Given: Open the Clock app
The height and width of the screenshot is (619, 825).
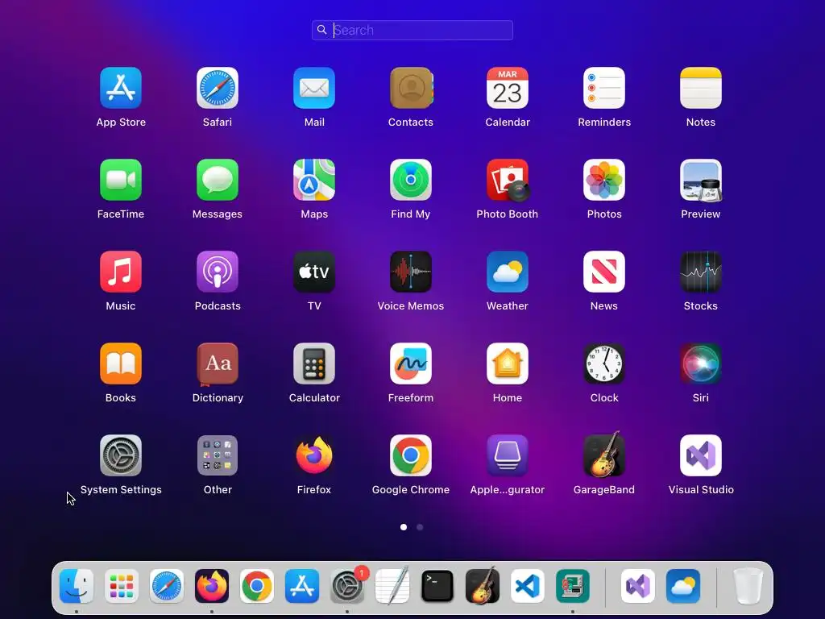Looking at the screenshot, I should (x=604, y=364).
